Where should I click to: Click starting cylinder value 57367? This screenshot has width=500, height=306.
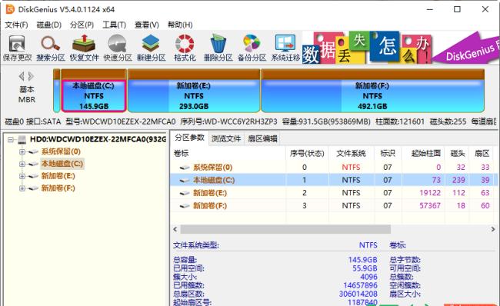click(430, 205)
